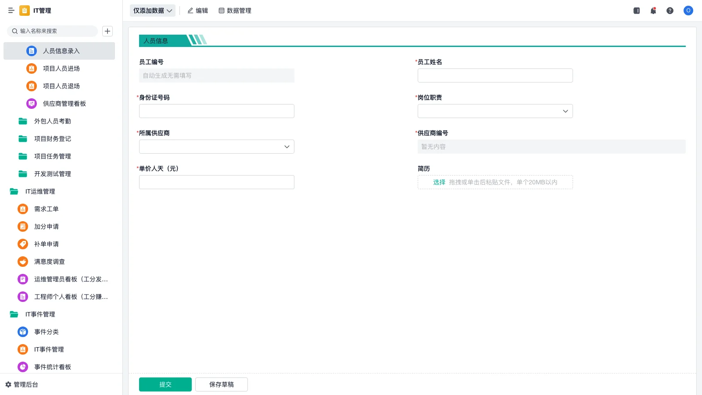Submit the form with 提交 button

point(165,384)
